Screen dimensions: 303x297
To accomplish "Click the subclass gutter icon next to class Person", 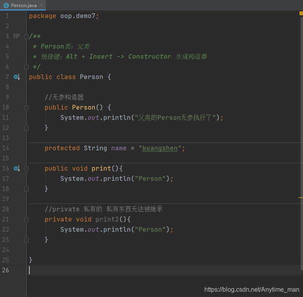I will pos(17,77).
